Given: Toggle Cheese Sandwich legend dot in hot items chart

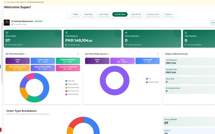Looking at the screenshot, I should (66, 84).
